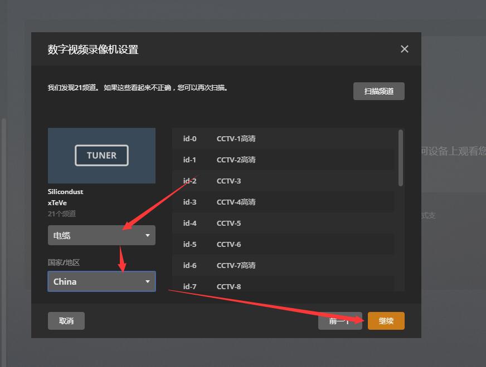The height and width of the screenshot is (367, 486).
Task: Open the 电缆 signal type dropdown
Action: (x=101, y=235)
